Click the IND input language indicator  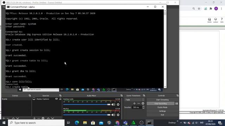(x=202, y=123)
